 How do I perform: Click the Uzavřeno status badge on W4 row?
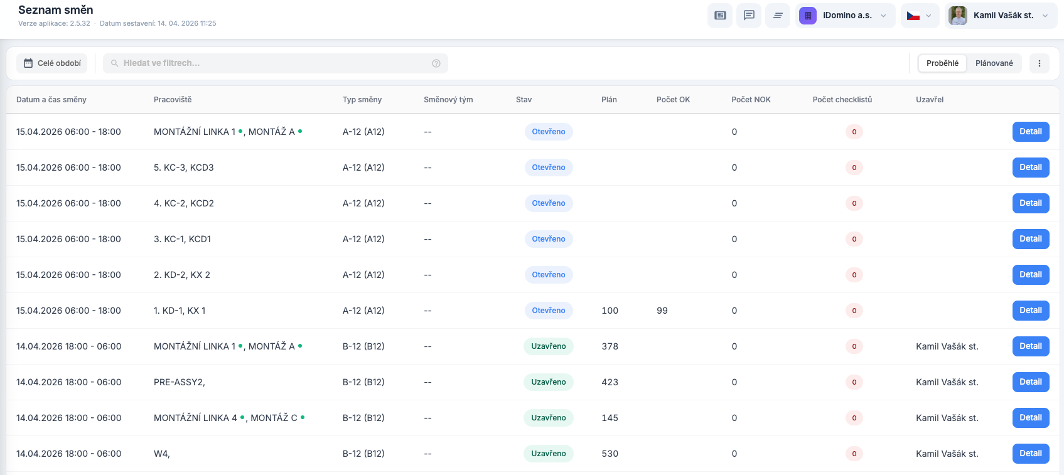tap(548, 454)
